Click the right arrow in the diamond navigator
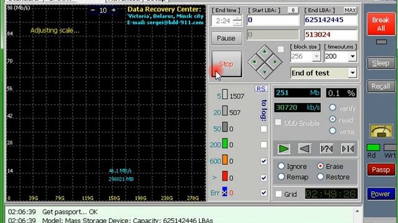 pos(275,62)
